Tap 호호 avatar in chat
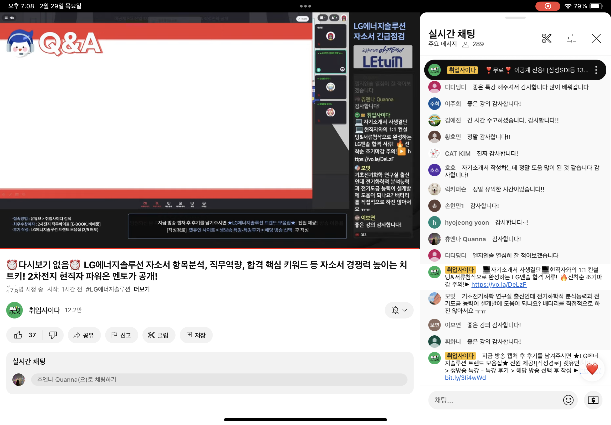 tap(434, 170)
